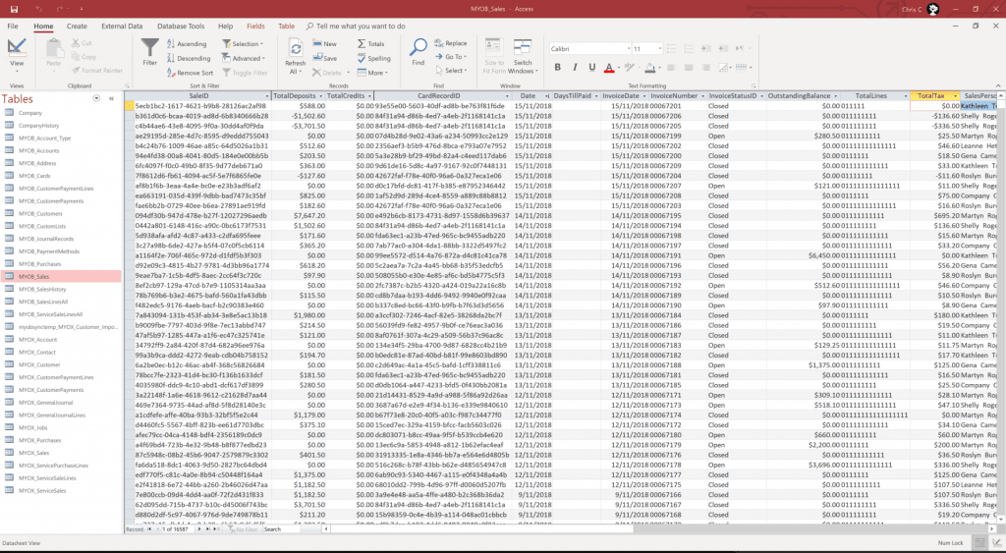Save the current record
This screenshot has width=1006, height=553.
[x=324, y=58]
